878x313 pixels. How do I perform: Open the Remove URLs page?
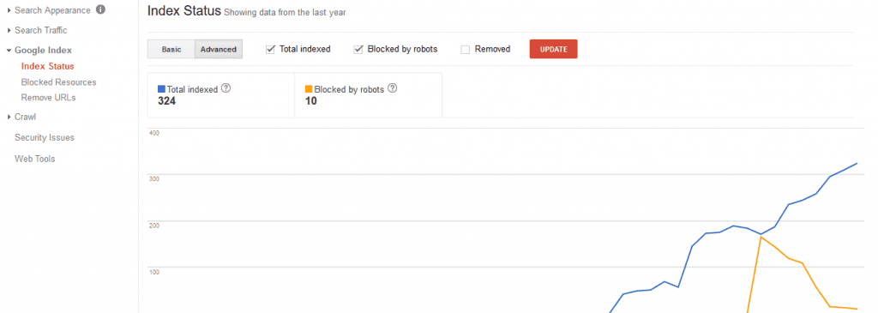(x=48, y=98)
